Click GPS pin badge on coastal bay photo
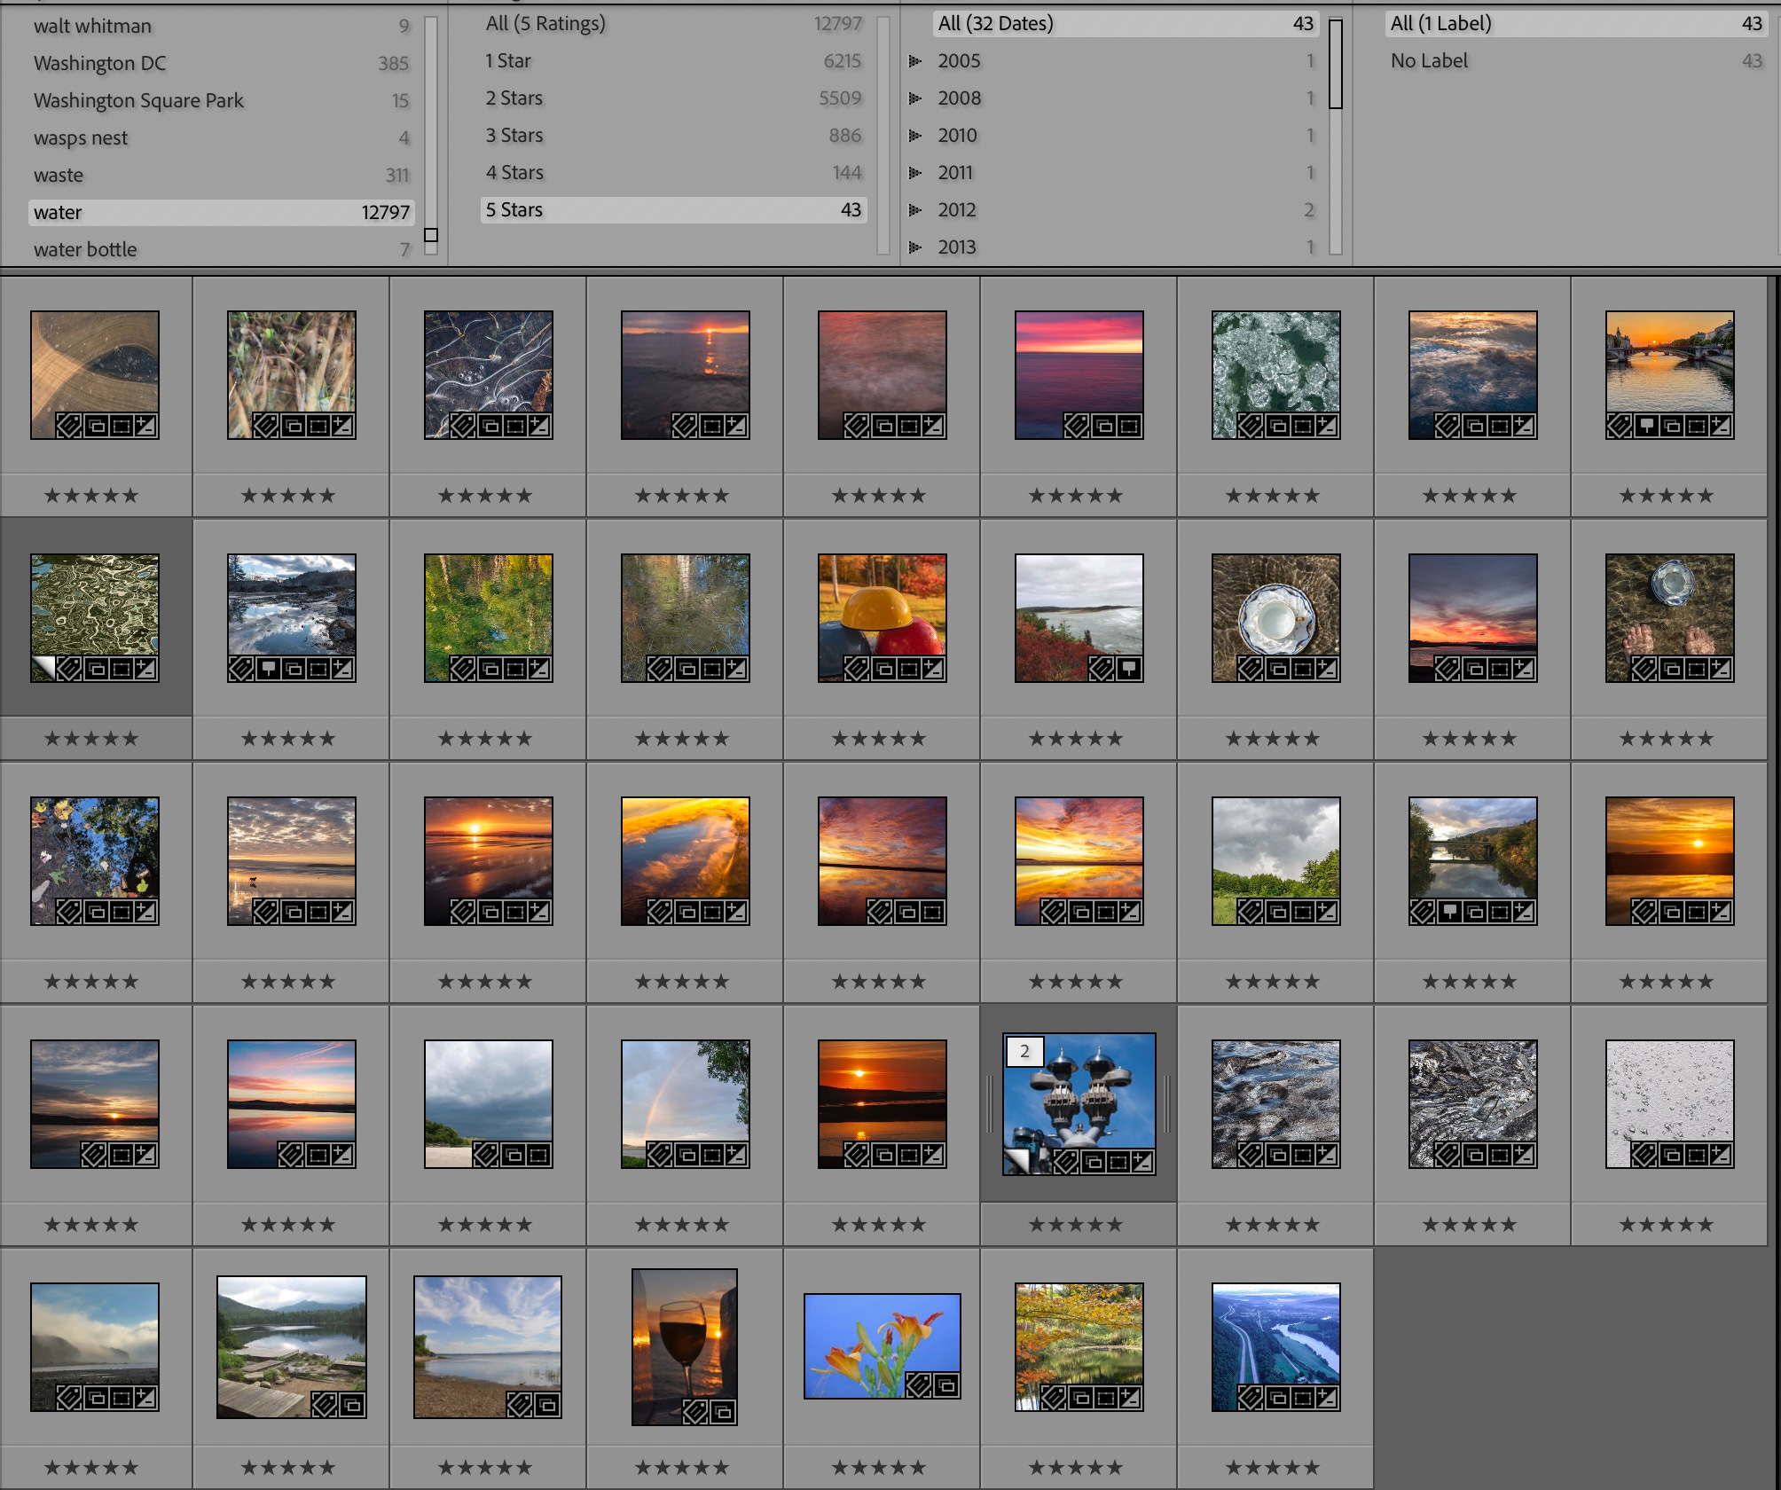 [1128, 670]
